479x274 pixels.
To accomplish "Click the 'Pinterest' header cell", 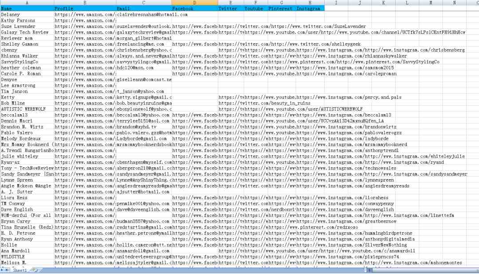I will [282, 8].
